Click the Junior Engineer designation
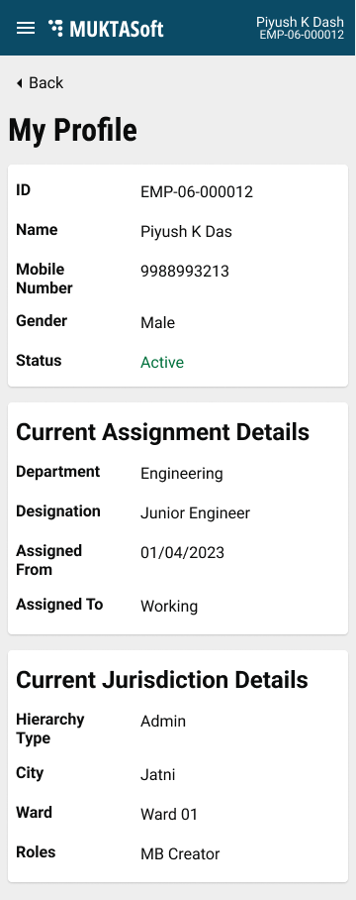The width and height of the screenshot is (356, 900). (x=195, y=513)
